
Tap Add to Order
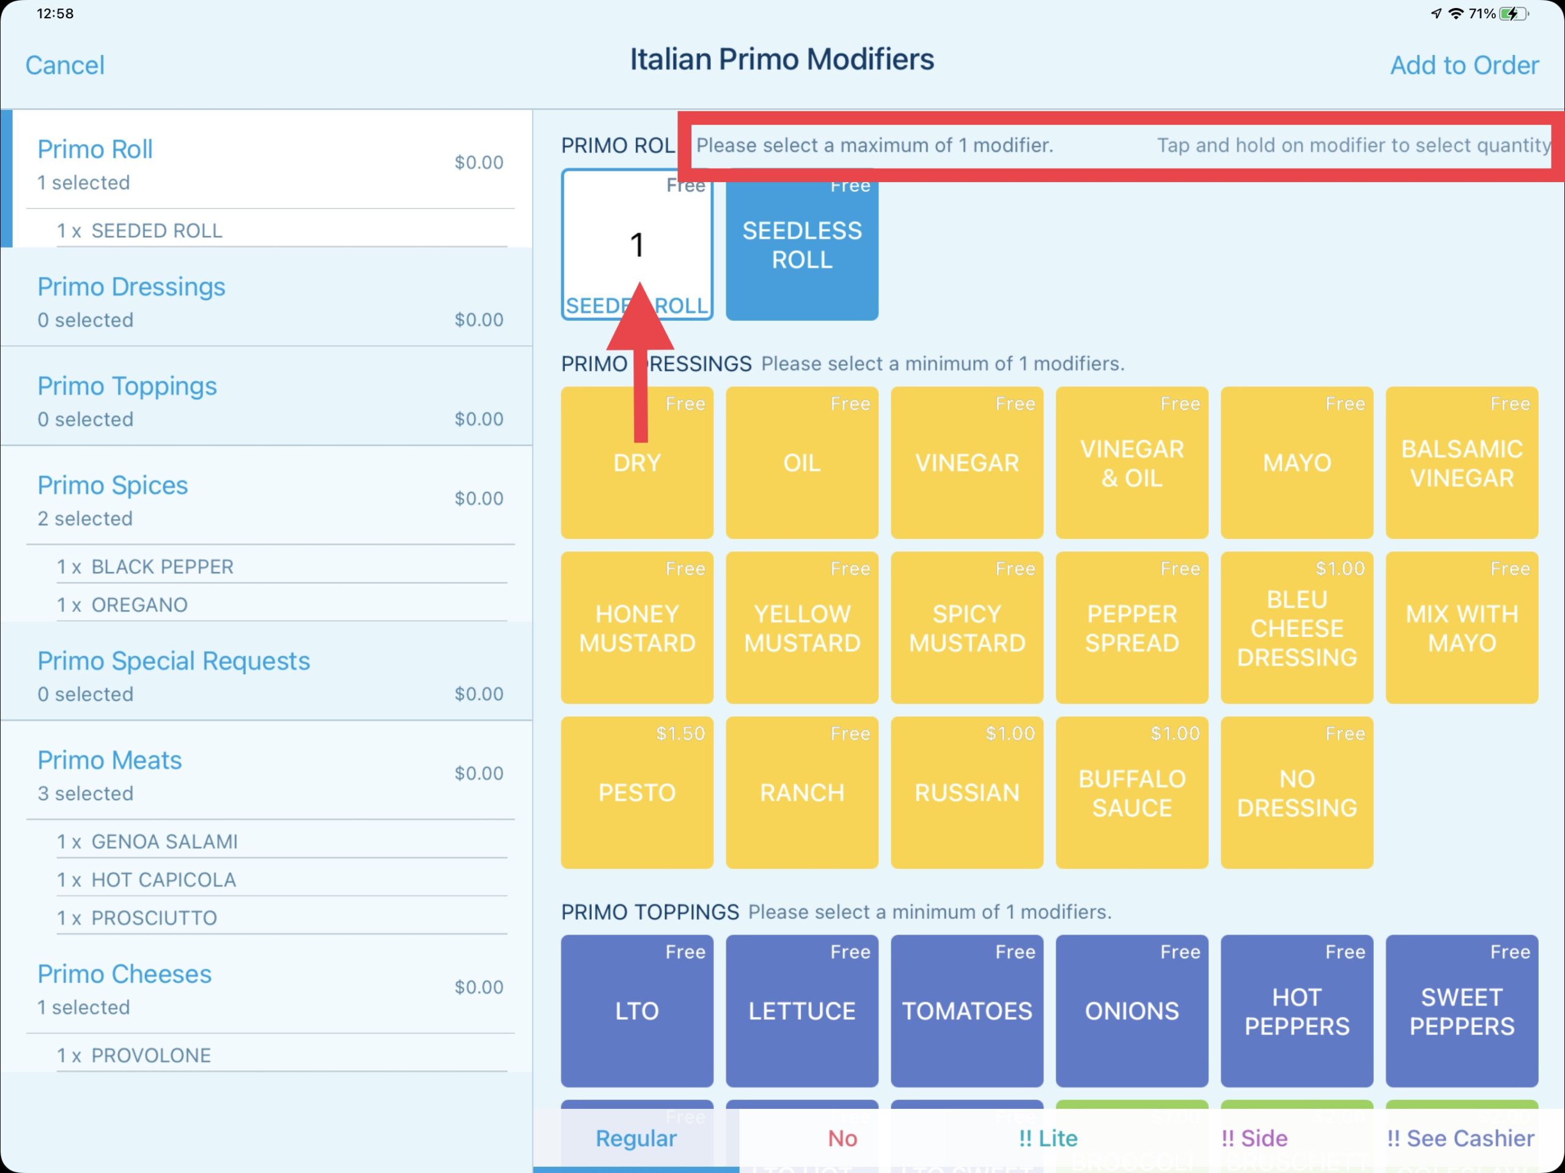click(1464, 65)
